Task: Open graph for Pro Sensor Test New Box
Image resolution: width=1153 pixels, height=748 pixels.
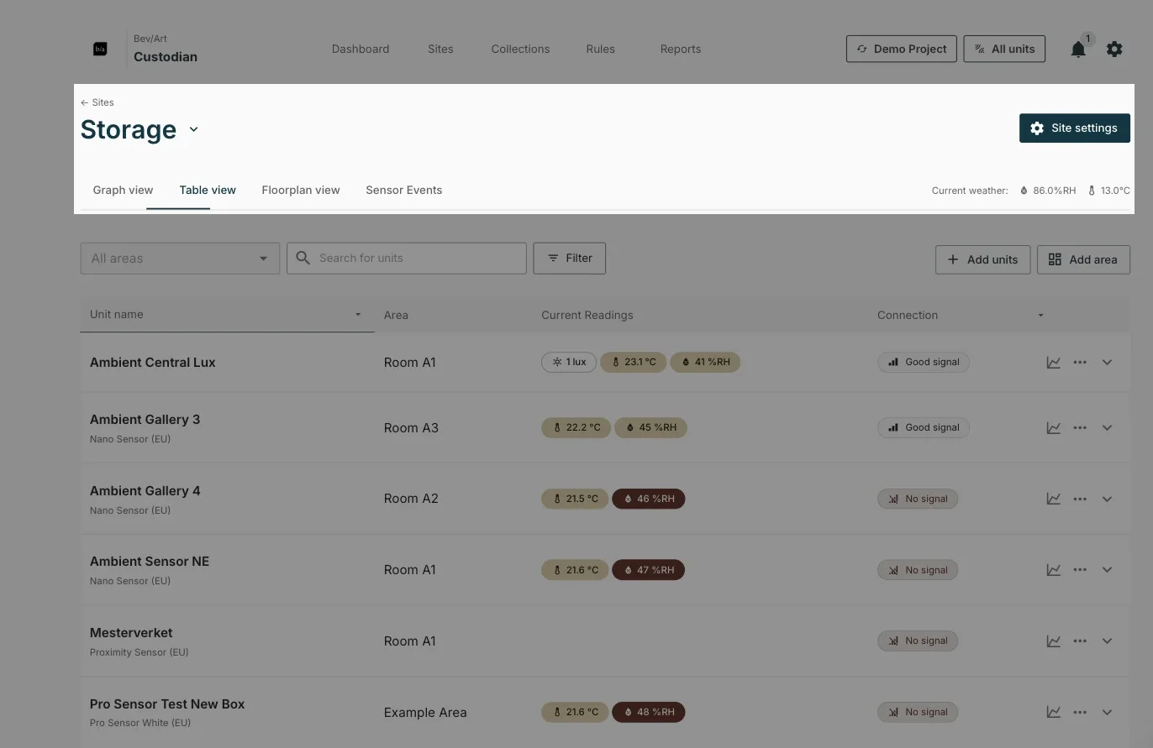Action: [1053, 712]
